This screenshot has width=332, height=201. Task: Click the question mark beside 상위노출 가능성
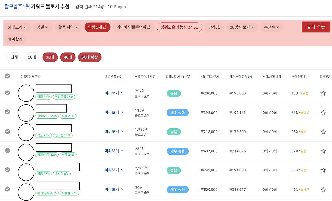click(x=189, y=77)
